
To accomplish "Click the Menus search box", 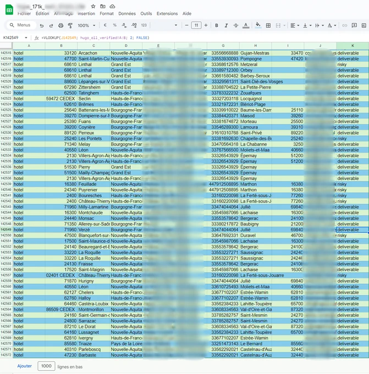I will (21, 25).
